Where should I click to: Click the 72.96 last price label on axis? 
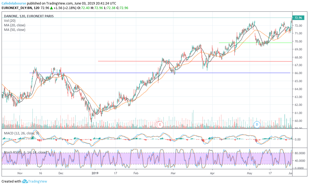298,18
